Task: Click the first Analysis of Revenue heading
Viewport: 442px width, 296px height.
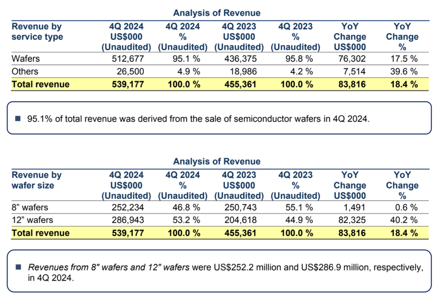Action: pos(216,13)
